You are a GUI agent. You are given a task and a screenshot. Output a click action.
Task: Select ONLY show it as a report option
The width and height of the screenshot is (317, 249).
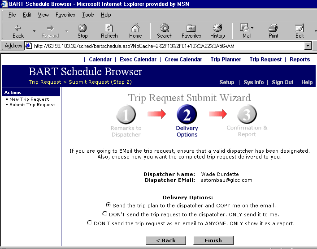(89, 223)
